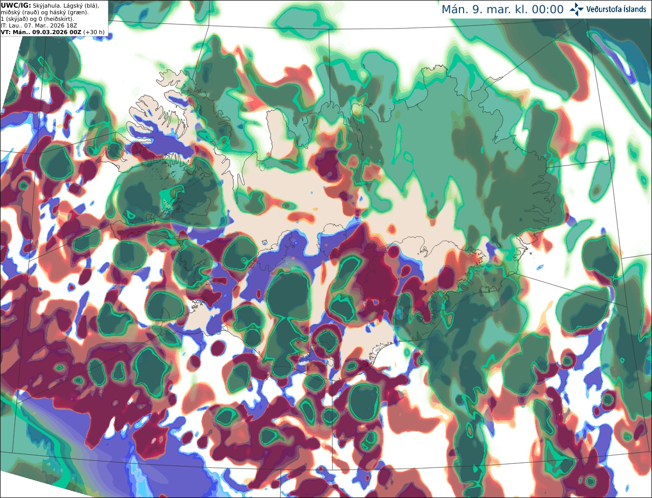Click the 'UWC/IG: Skýjahula. Lágský (blá),' legend line
This screenshot has width=652, height=498.
50,5
